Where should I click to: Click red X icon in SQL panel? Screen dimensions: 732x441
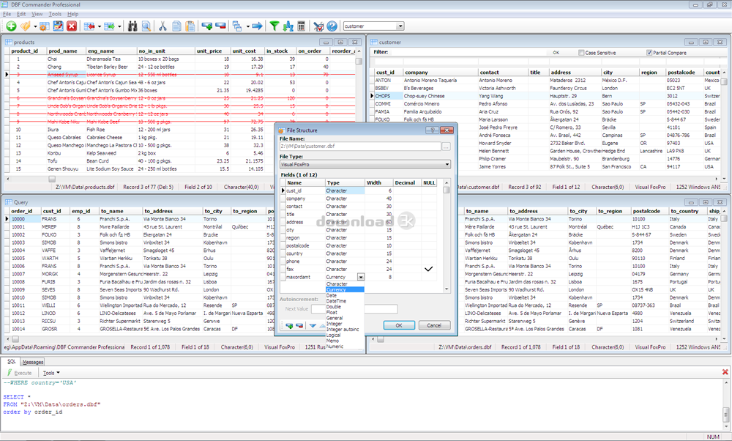(x=725, y=372)
